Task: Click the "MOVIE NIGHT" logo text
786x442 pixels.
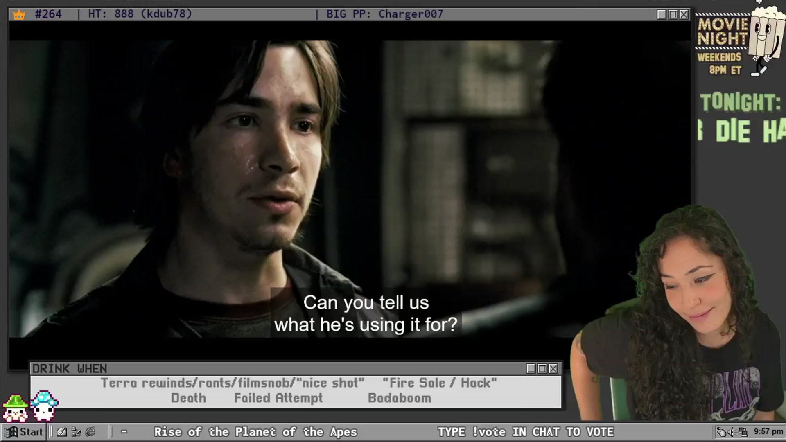Action: click(x=722, y=31)
